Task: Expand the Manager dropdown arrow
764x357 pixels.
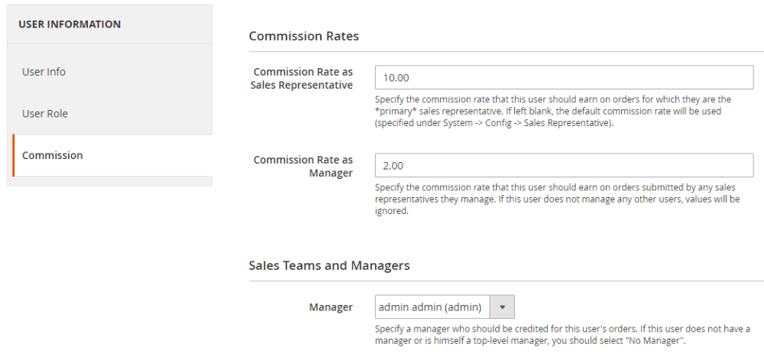Action: pyautogui.click(x=503, y=307)
